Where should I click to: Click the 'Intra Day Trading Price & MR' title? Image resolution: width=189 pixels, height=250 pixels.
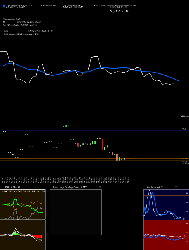[x=70, y=187]
